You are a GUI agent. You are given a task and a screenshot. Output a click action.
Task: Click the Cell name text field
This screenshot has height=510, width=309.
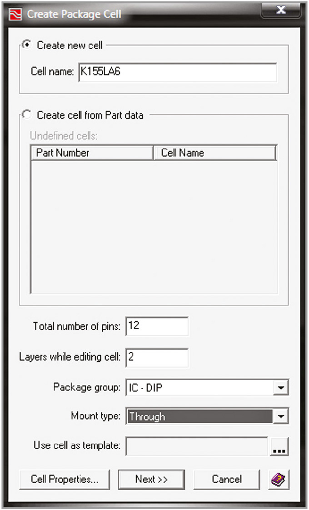coord(177,72)
